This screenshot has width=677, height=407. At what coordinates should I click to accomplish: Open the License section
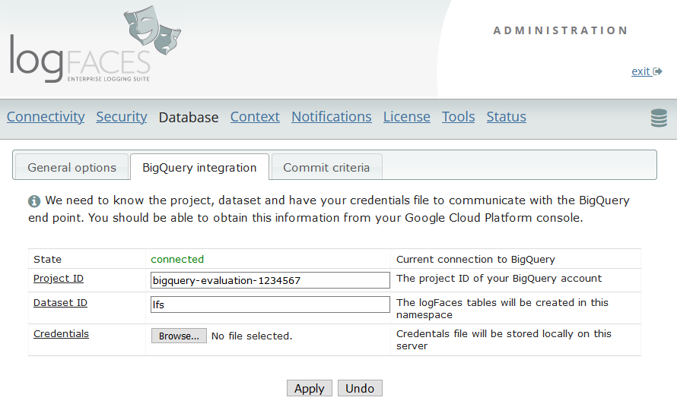pos(407,117)
